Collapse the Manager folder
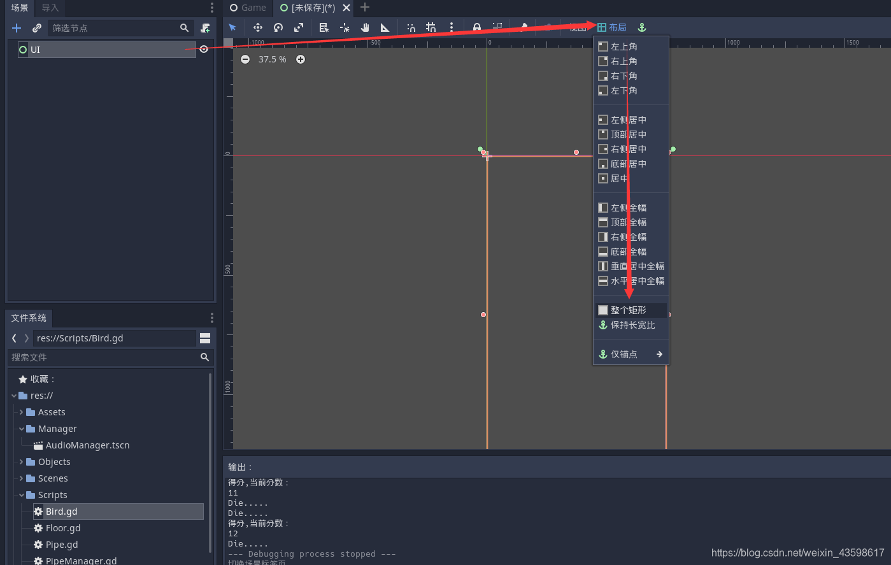891x565 pixels. point(22,429)
